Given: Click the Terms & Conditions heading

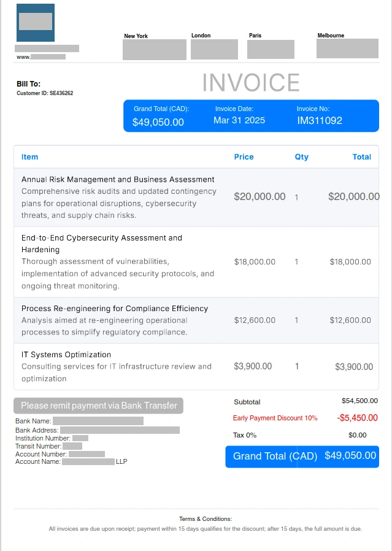Looking at the screenshot, I should [x=205, y=519].
